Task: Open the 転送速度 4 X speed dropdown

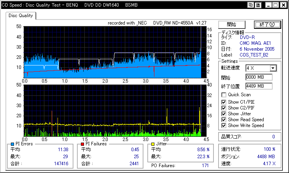Action: tap(273, 68)
